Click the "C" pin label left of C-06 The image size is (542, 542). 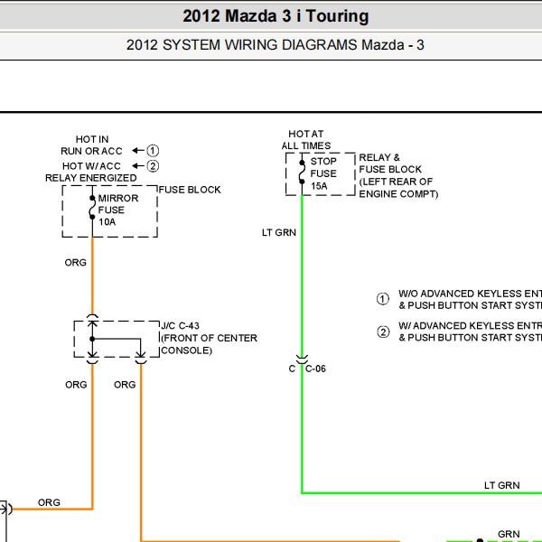click(292, 369)
